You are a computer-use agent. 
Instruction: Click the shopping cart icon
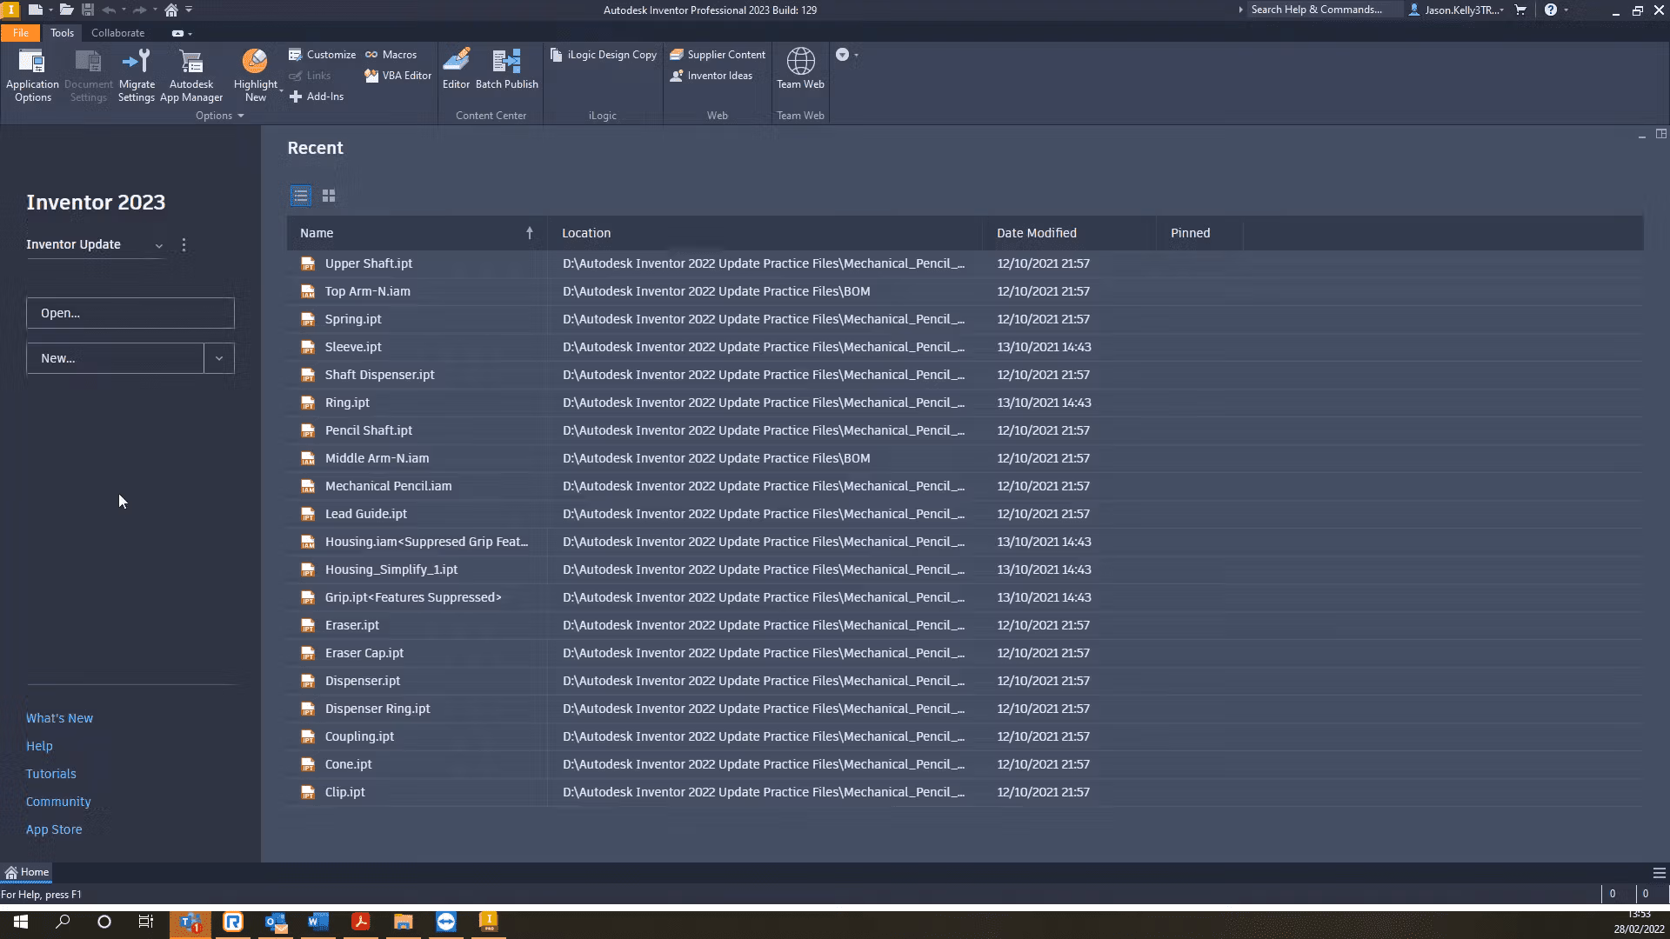(x=1520, y=10)
